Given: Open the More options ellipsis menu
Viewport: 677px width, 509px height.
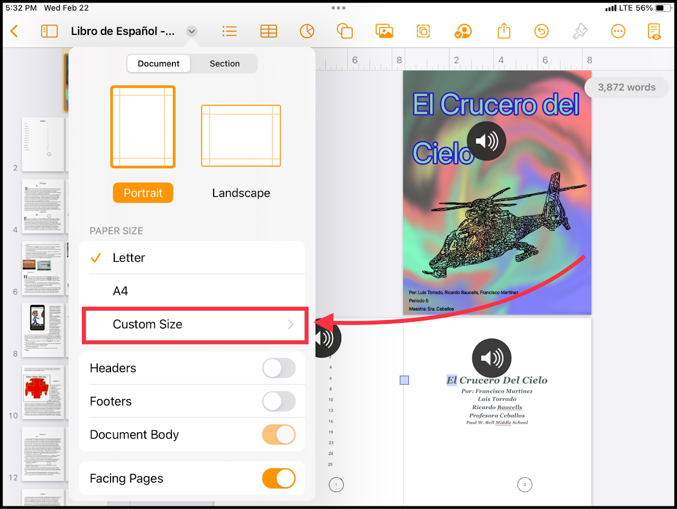Looking at the screenshot, I should (x=618, y=31).
